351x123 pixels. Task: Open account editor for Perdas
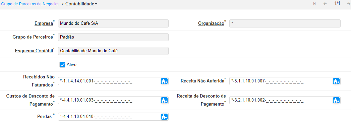(x=164, y=117)
